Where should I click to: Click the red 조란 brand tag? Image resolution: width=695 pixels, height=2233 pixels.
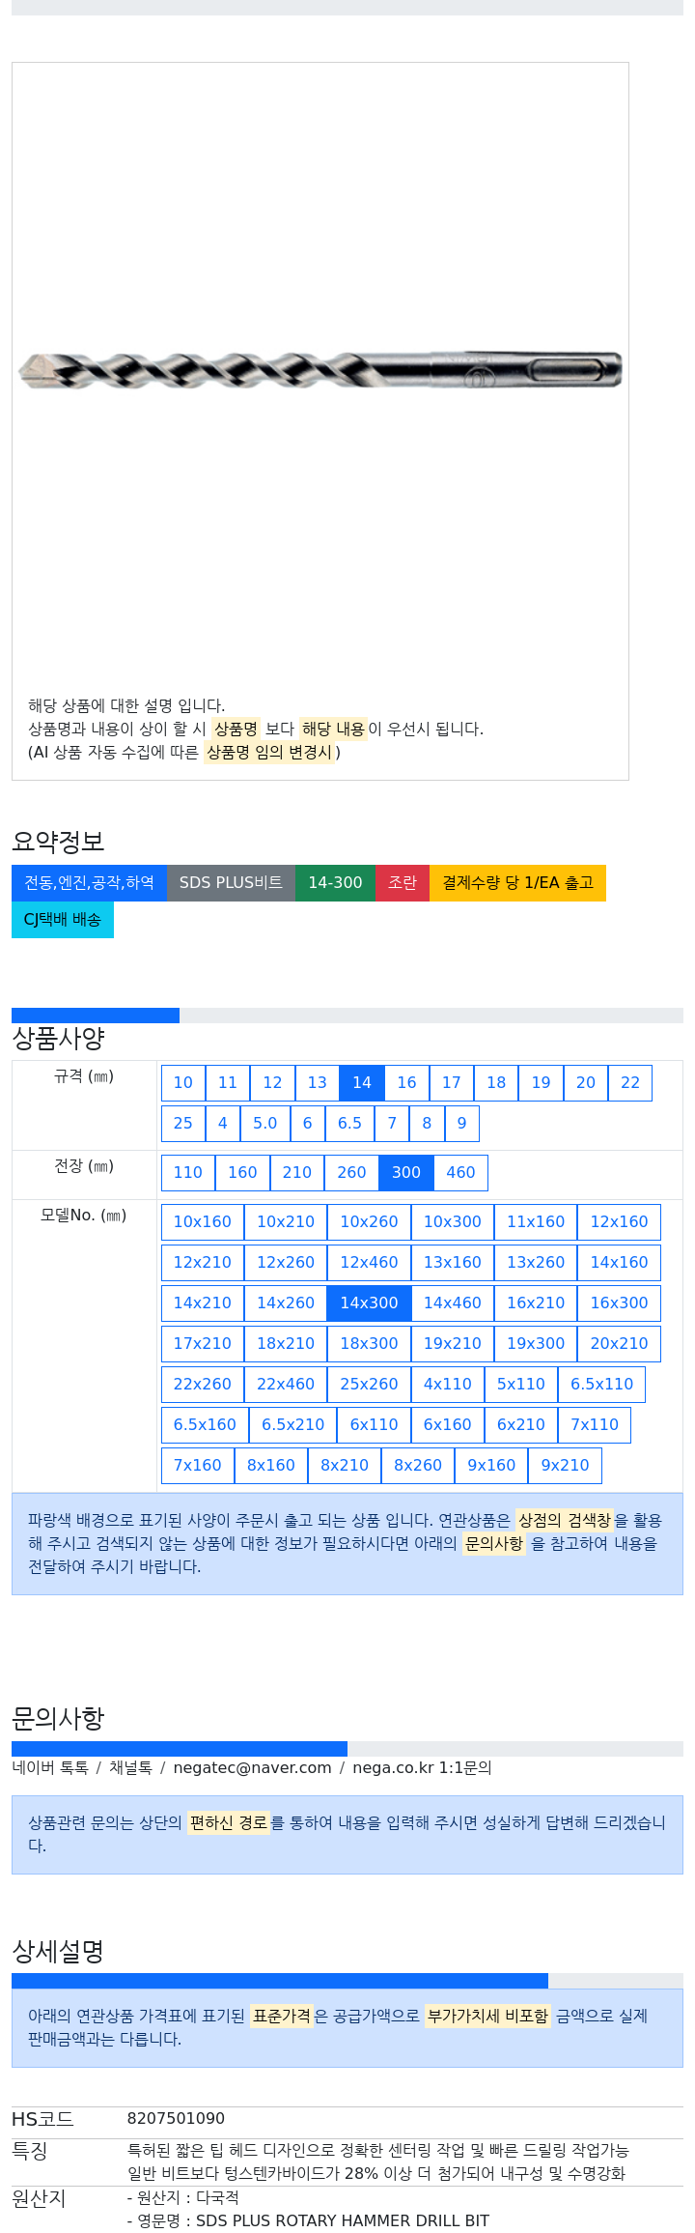(403, 883)
